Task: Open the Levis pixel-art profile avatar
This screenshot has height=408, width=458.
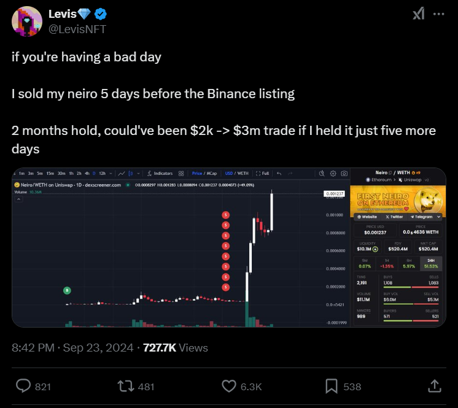Action: (x=28, y=21)
